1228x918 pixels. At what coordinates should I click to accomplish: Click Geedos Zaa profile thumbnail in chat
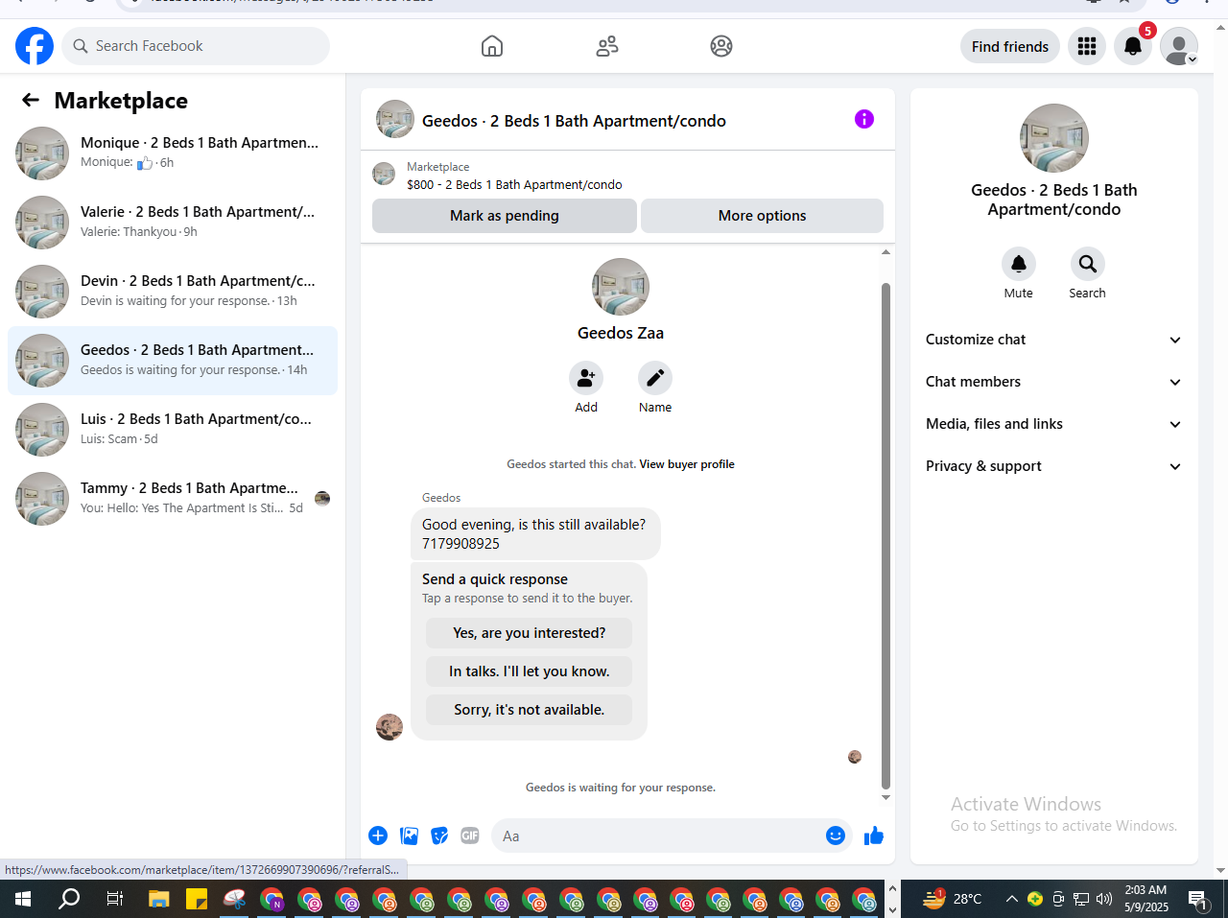(621, 287)
